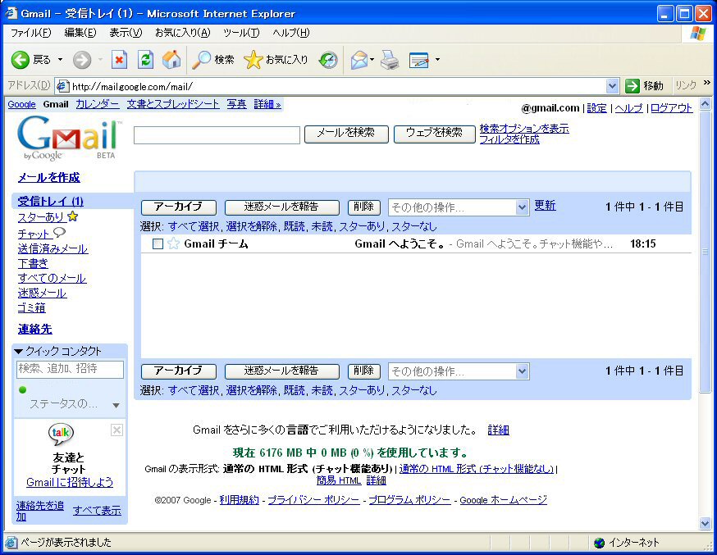Open the 編集(E) menu
Viewport: 717px width, 555px height.
pos(80,33)
